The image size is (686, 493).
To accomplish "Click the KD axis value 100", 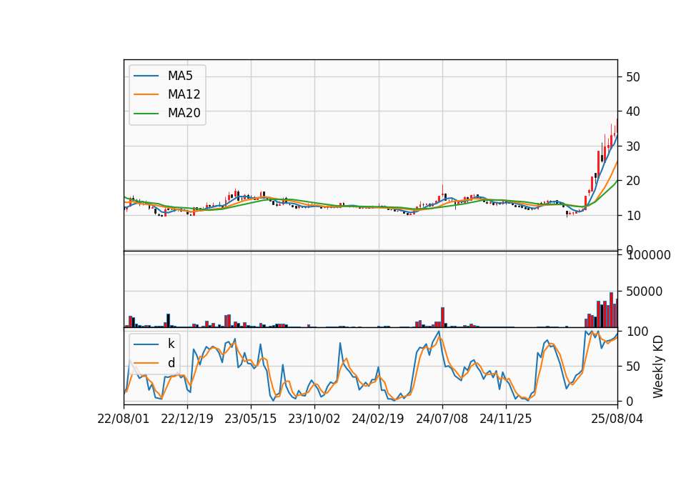I will (637, 332).
